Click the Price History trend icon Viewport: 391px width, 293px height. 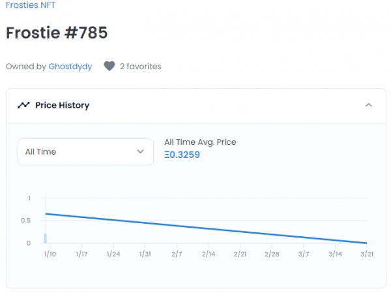[x=23, y=105]
